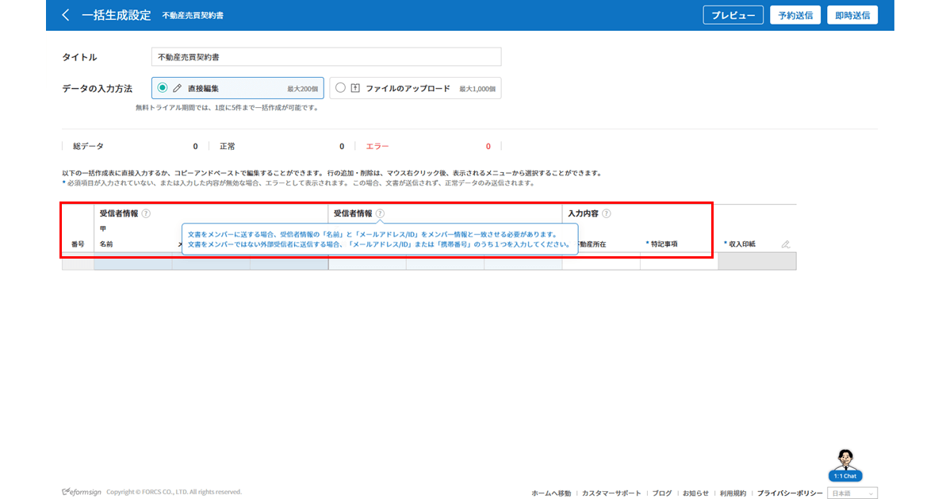Open the 日本語 language dropdown
This screenshot has width=942, height=499.
point(852,493)
